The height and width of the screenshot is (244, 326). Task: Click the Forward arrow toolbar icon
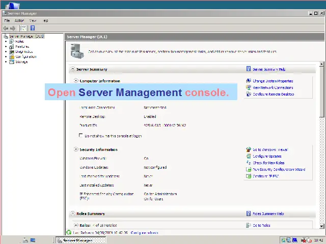[x=13, y=28]
